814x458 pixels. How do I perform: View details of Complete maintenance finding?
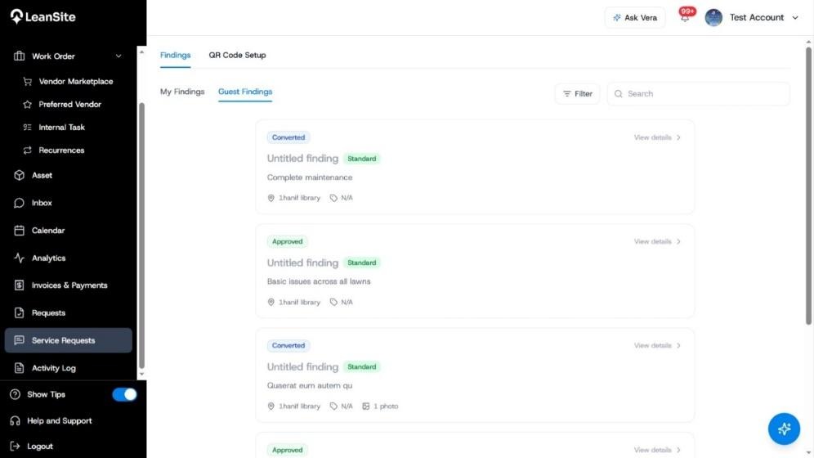click(x=657, y=137)
